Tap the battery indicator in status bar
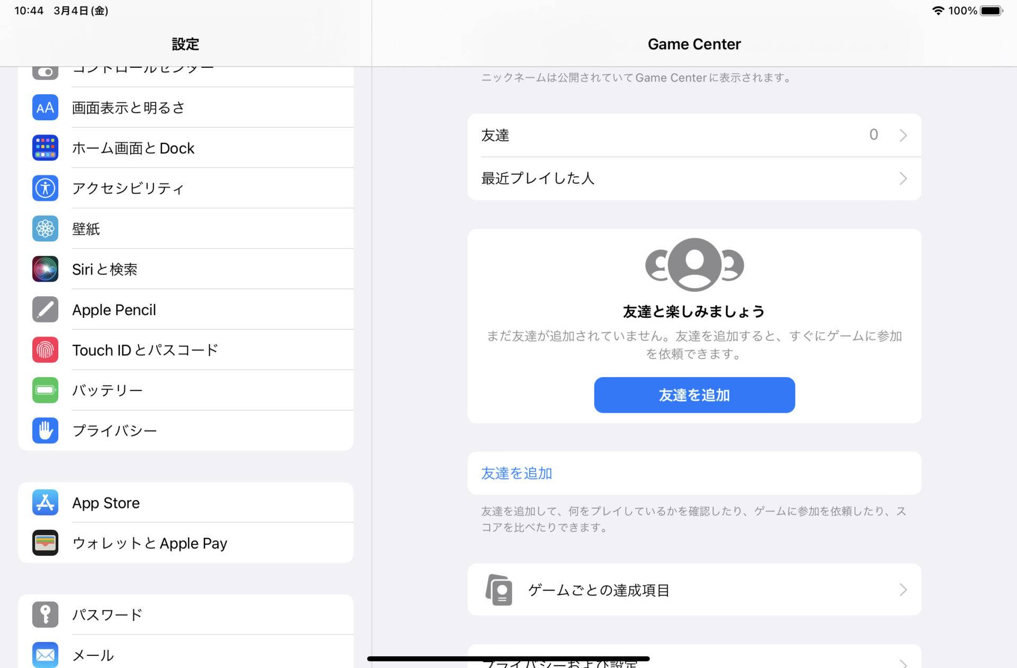The height and width of the screenshot is (668, 1017). pos(992,11)
